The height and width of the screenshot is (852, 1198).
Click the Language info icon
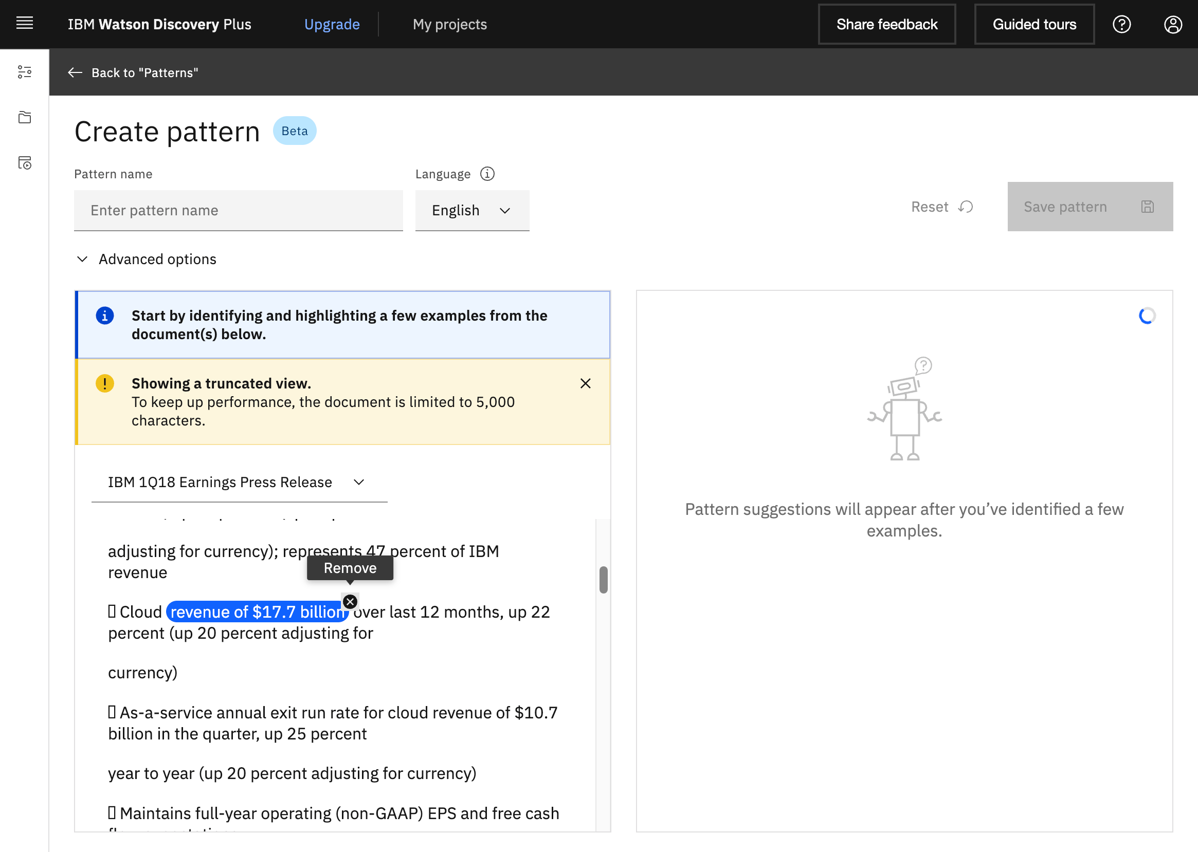point(487,174)
